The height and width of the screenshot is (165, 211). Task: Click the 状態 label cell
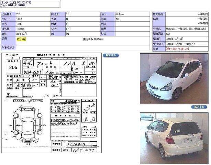159,49
